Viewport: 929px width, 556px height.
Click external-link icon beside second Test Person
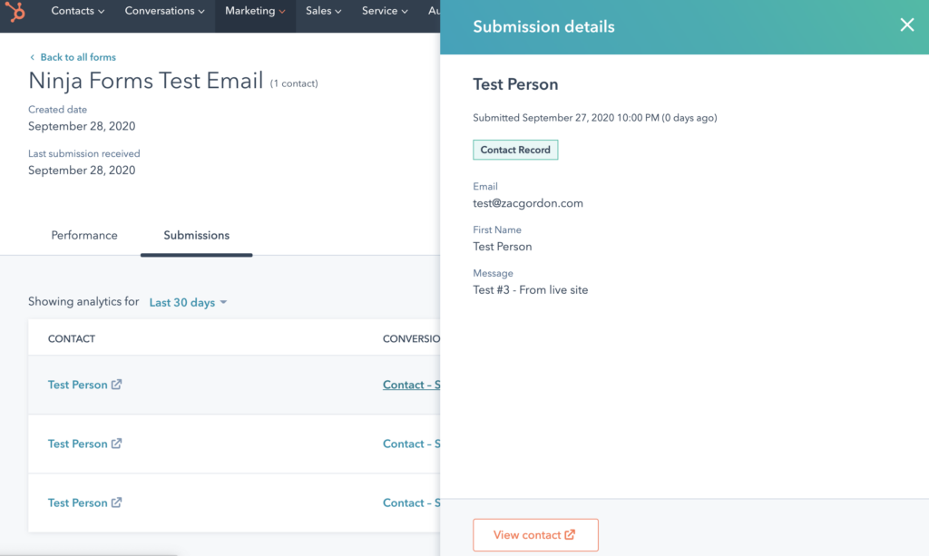pos(117,444)
